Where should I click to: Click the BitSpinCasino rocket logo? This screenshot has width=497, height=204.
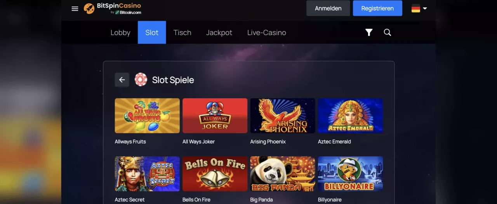click(x=89, y=9)
